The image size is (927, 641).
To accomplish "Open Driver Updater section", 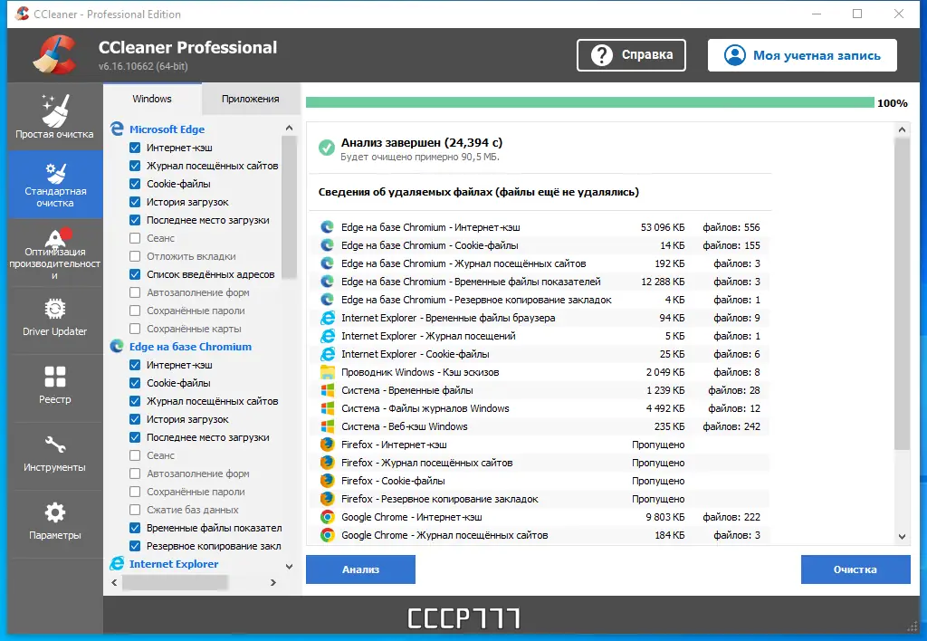I will coord(54,320).
